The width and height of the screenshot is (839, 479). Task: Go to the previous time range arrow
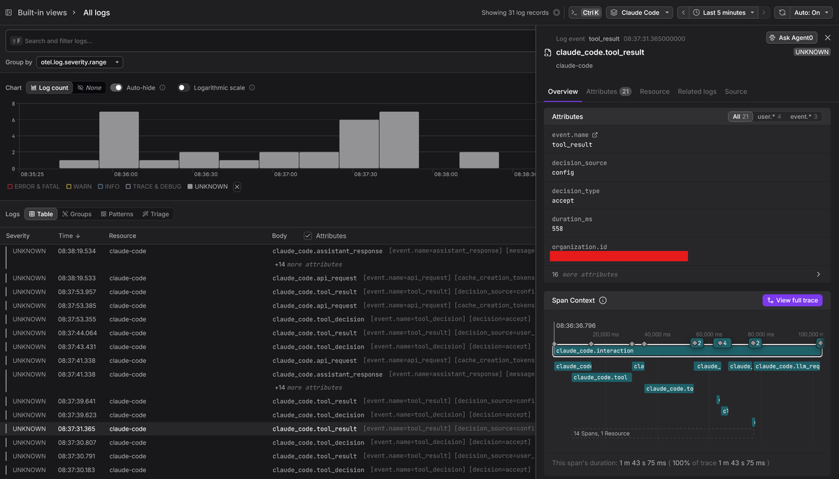tap(683, 13)
